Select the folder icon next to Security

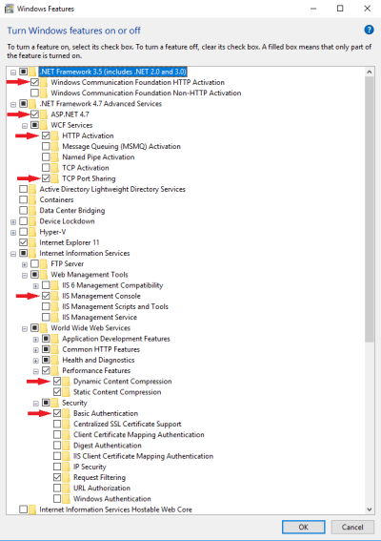pyautogui.click(x=55, y=403)
